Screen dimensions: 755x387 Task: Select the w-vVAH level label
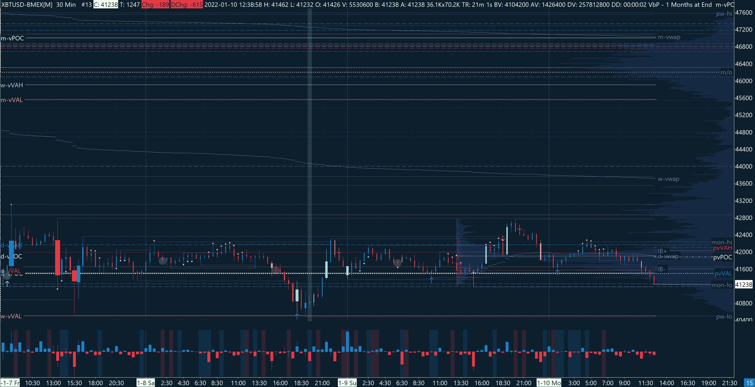tap(12, 85)
